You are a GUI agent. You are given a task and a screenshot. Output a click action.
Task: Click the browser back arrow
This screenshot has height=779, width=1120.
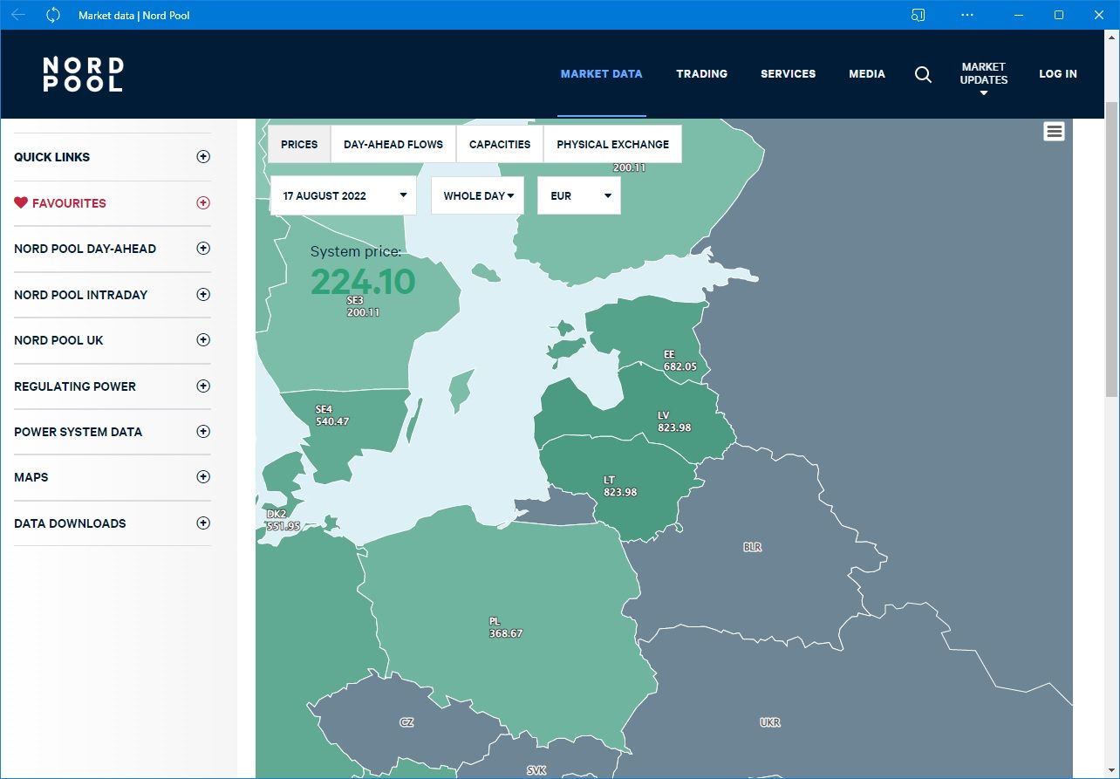tap(18, 15)
